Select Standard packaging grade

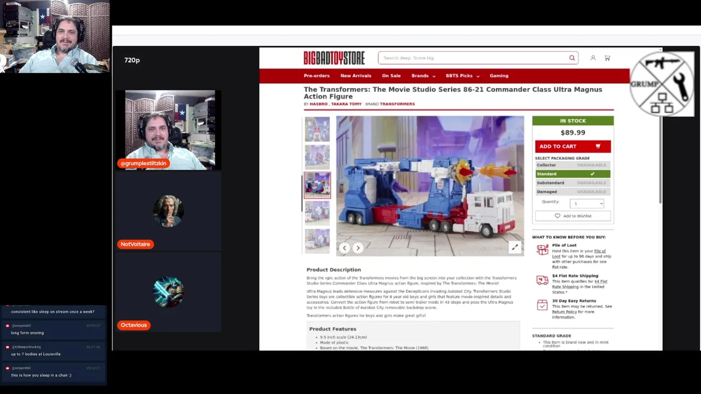tap(573, 173)
